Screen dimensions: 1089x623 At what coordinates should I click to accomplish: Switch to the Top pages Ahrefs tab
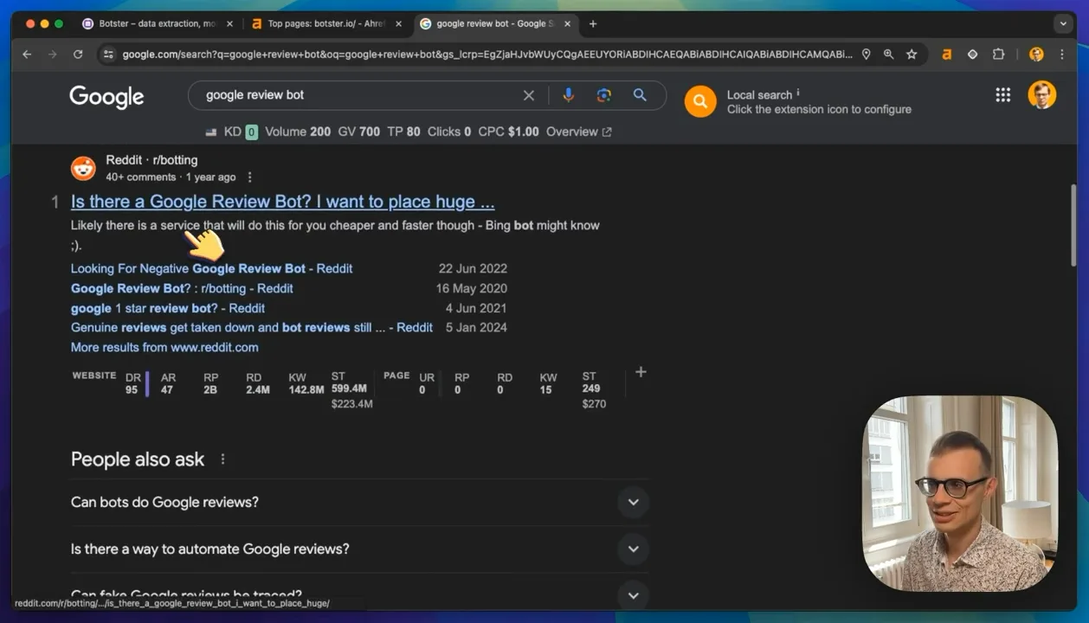pos(325,23)
